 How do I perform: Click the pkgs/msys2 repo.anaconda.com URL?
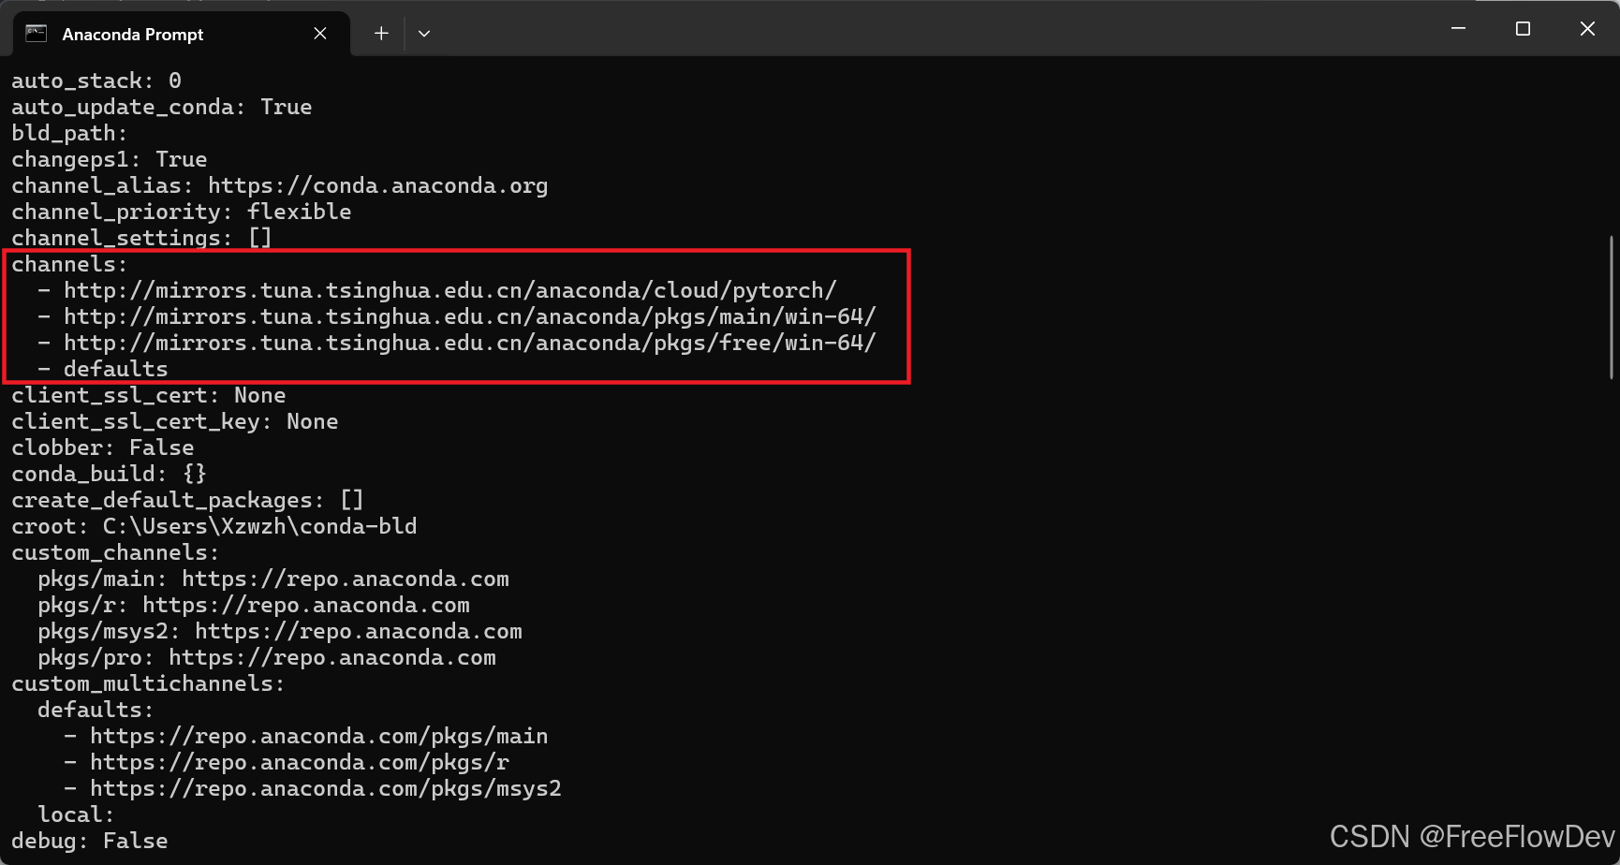[359, 631]
